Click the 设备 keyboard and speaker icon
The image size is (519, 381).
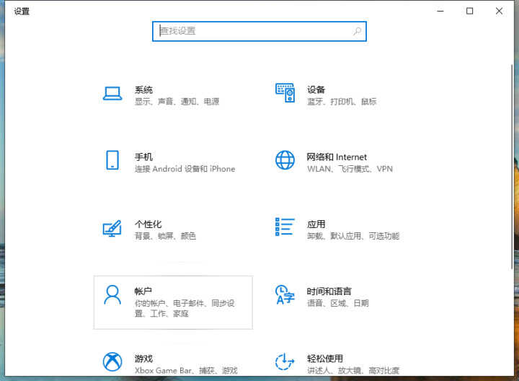pyautogui.click(x=285, y=93)
